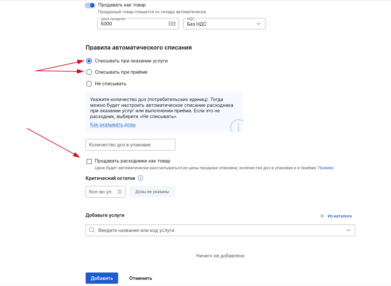Click the large info icon in hint box
Viewport: 391px width, 286px height.
point(237,126)
